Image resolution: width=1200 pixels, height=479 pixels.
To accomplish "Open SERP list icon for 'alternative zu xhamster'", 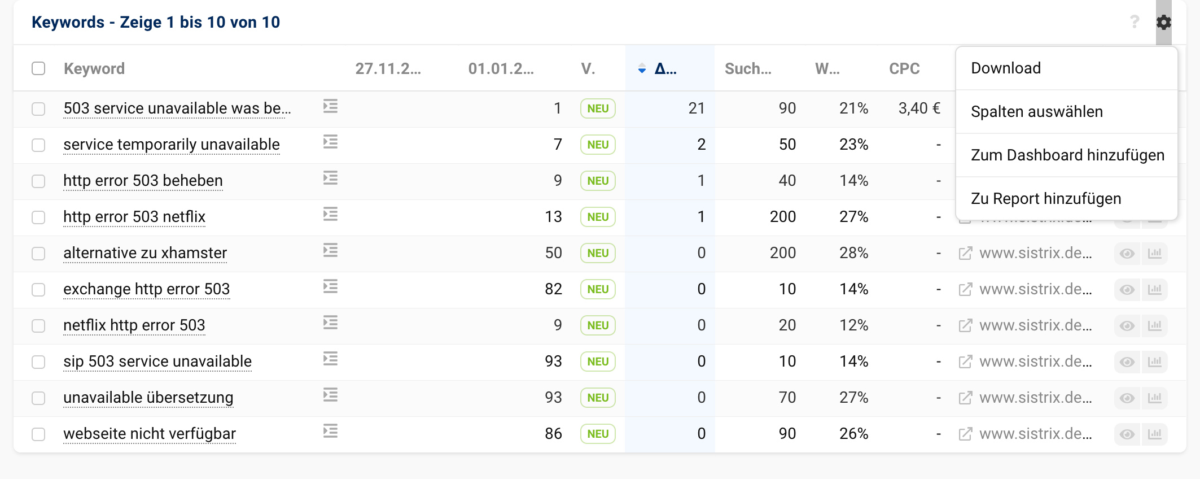I will [330, 251].
